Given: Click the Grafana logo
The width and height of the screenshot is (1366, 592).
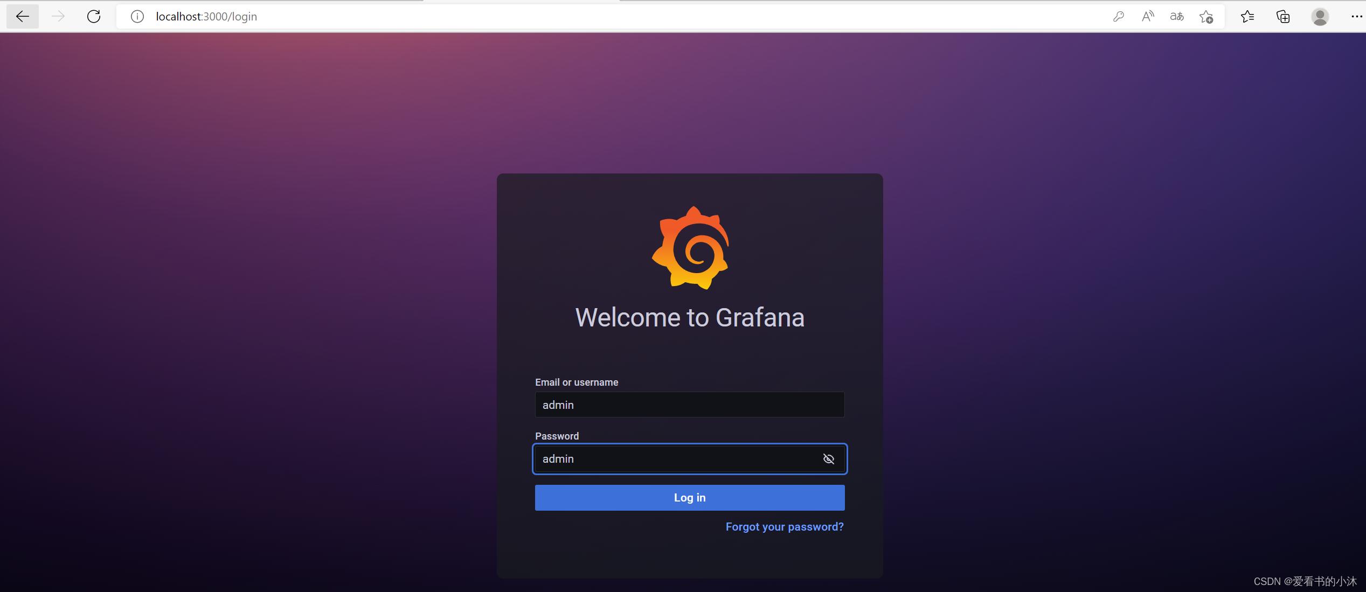Looking at the screenshot, I should tap(690, 248).
